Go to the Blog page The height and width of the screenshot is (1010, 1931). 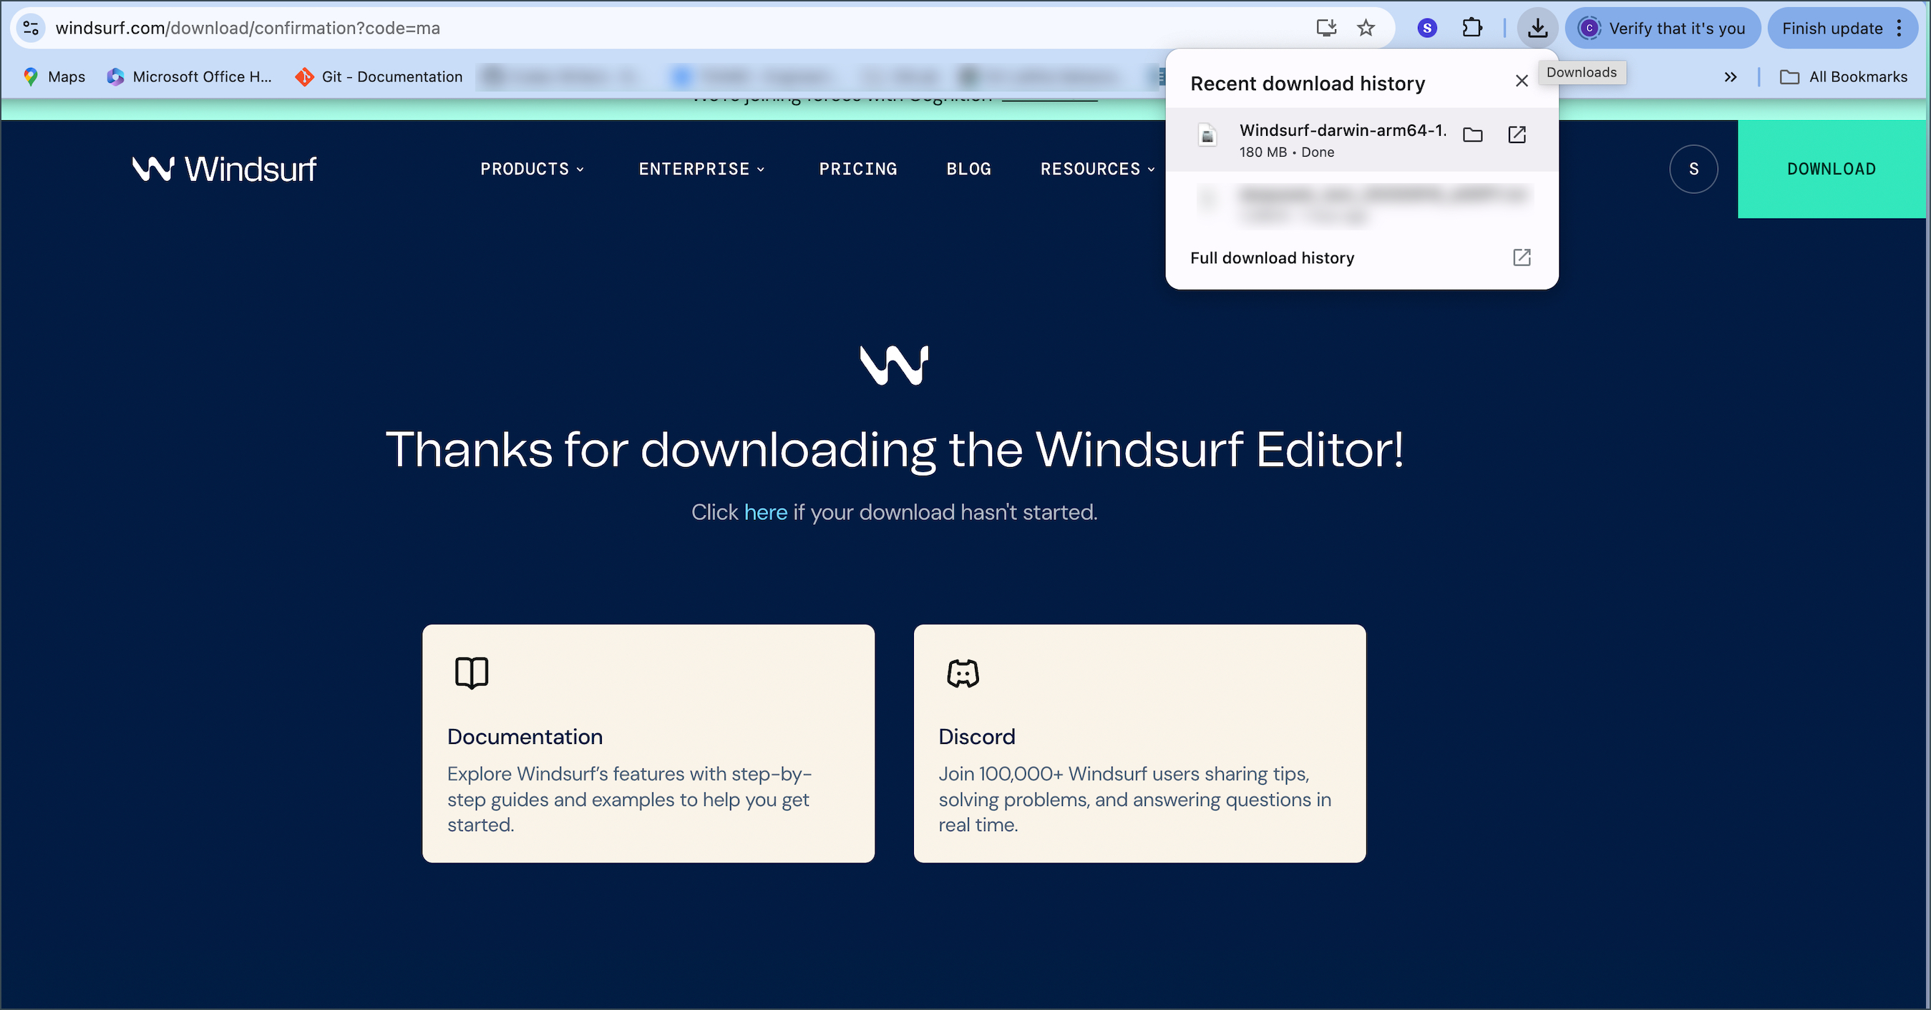pyautogui.click(x=968, y=170)
